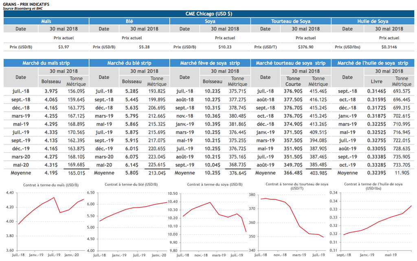Click the CME Chicago (USD $) banner

pos(208,14)
